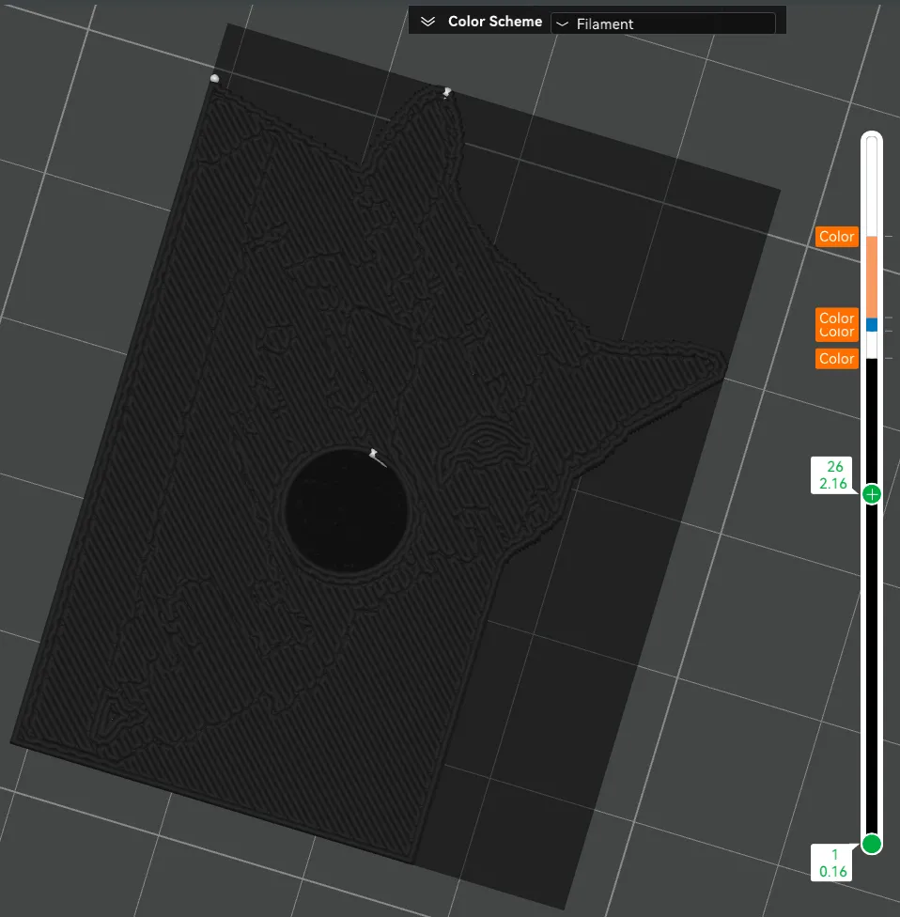Click the black section below layer 26 handle

[x=871, y=667]
